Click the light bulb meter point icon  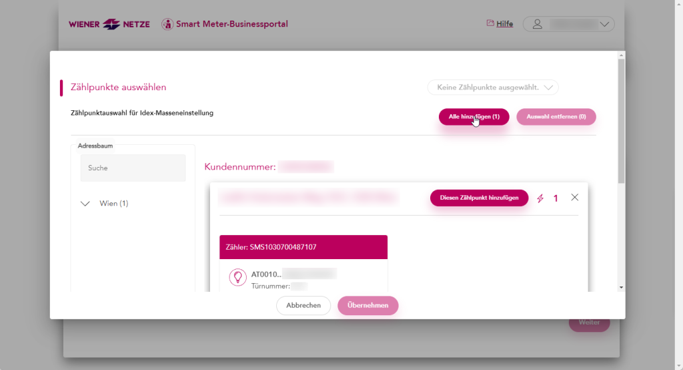click(x=237, y=277)
